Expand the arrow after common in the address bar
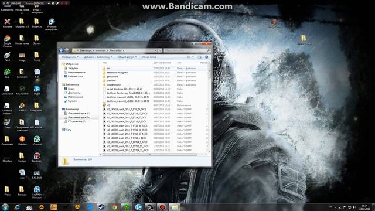 108,50
